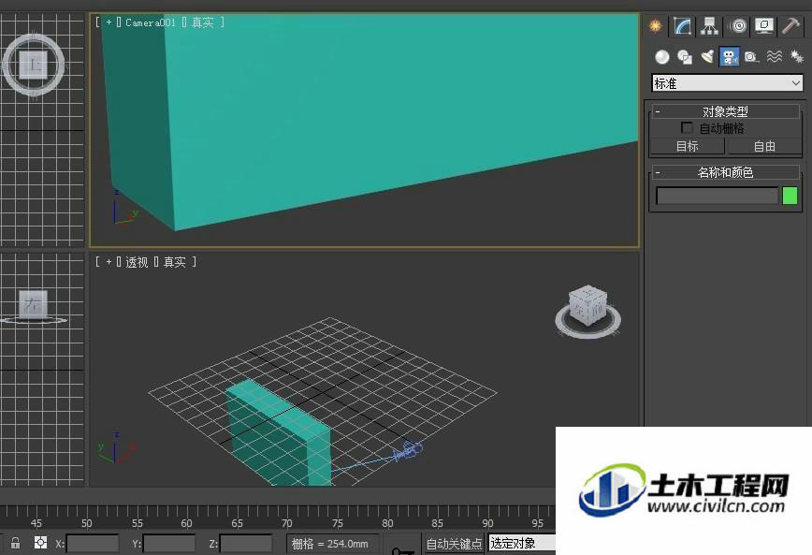Open the Motion panel tab

[x=738, y=25]
